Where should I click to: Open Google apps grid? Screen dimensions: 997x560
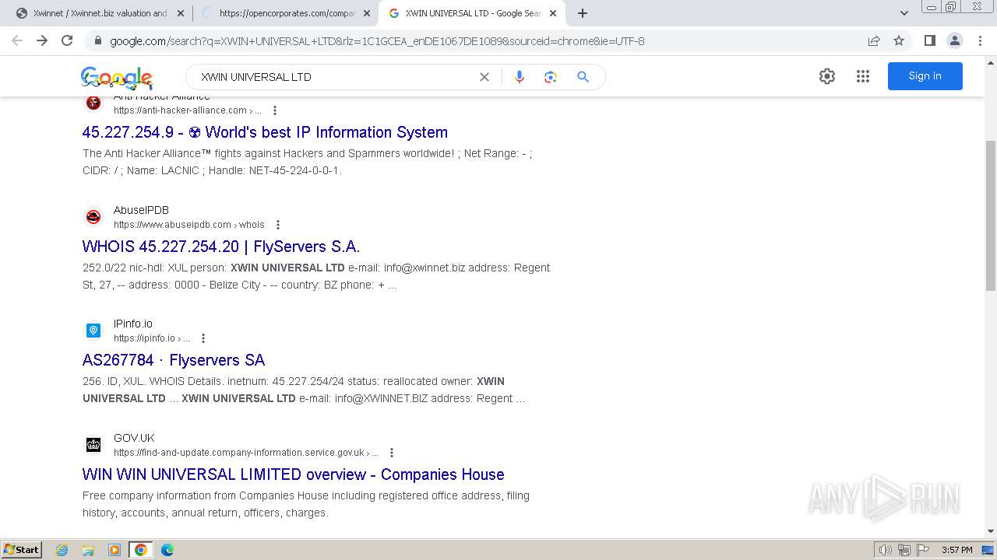[x=863, y=76]
